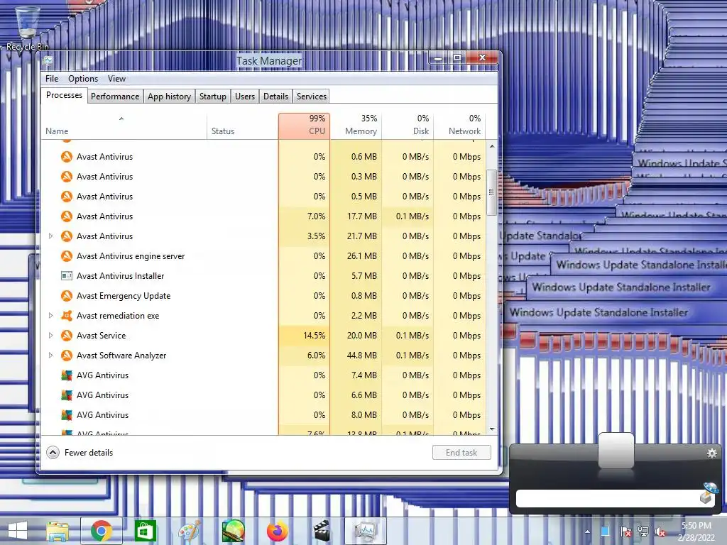The image size is (727, 545).
Task: Click the process list scrollbar thumb
Action: tap(491, 192)
